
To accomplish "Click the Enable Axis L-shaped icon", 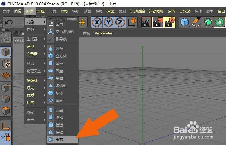I will click(6, 126).
